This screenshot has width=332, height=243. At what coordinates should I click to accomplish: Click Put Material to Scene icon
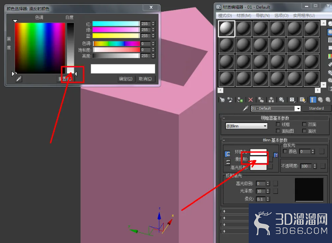tap(230, 100)
